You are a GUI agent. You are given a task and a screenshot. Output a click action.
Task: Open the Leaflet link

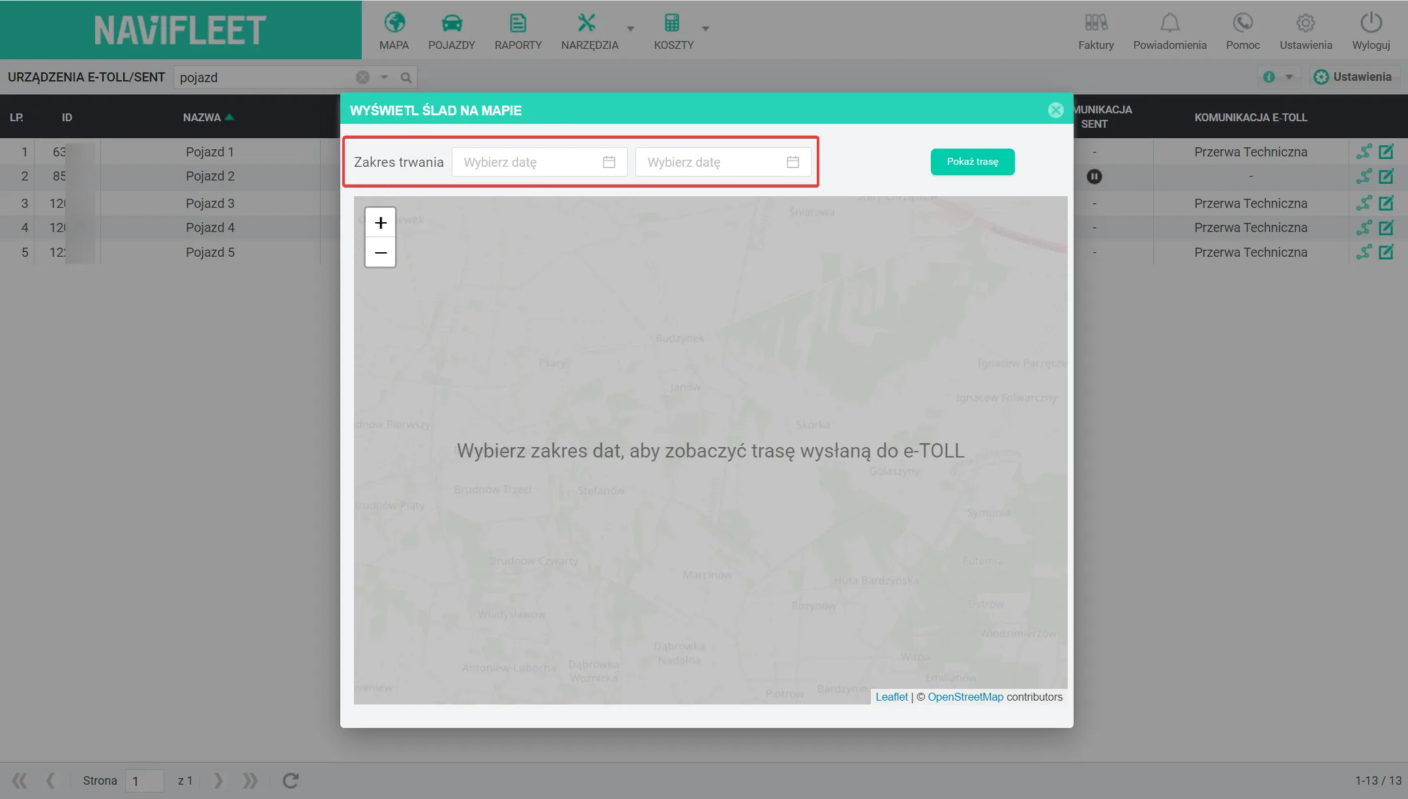click(x=892, y=697)
